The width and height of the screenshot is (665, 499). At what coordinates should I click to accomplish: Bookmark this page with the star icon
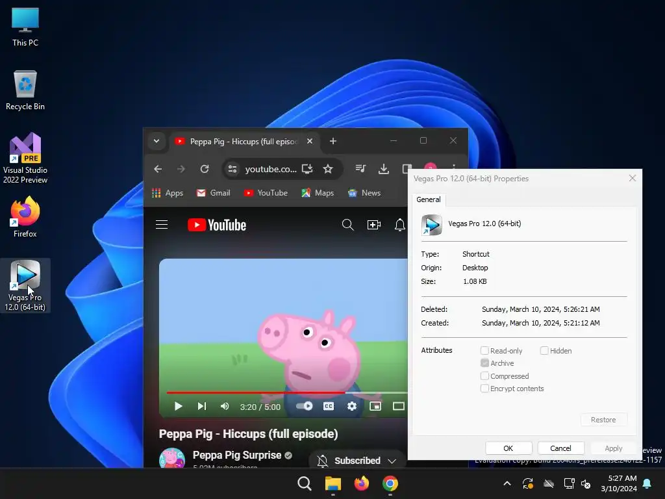coord(328,169)
